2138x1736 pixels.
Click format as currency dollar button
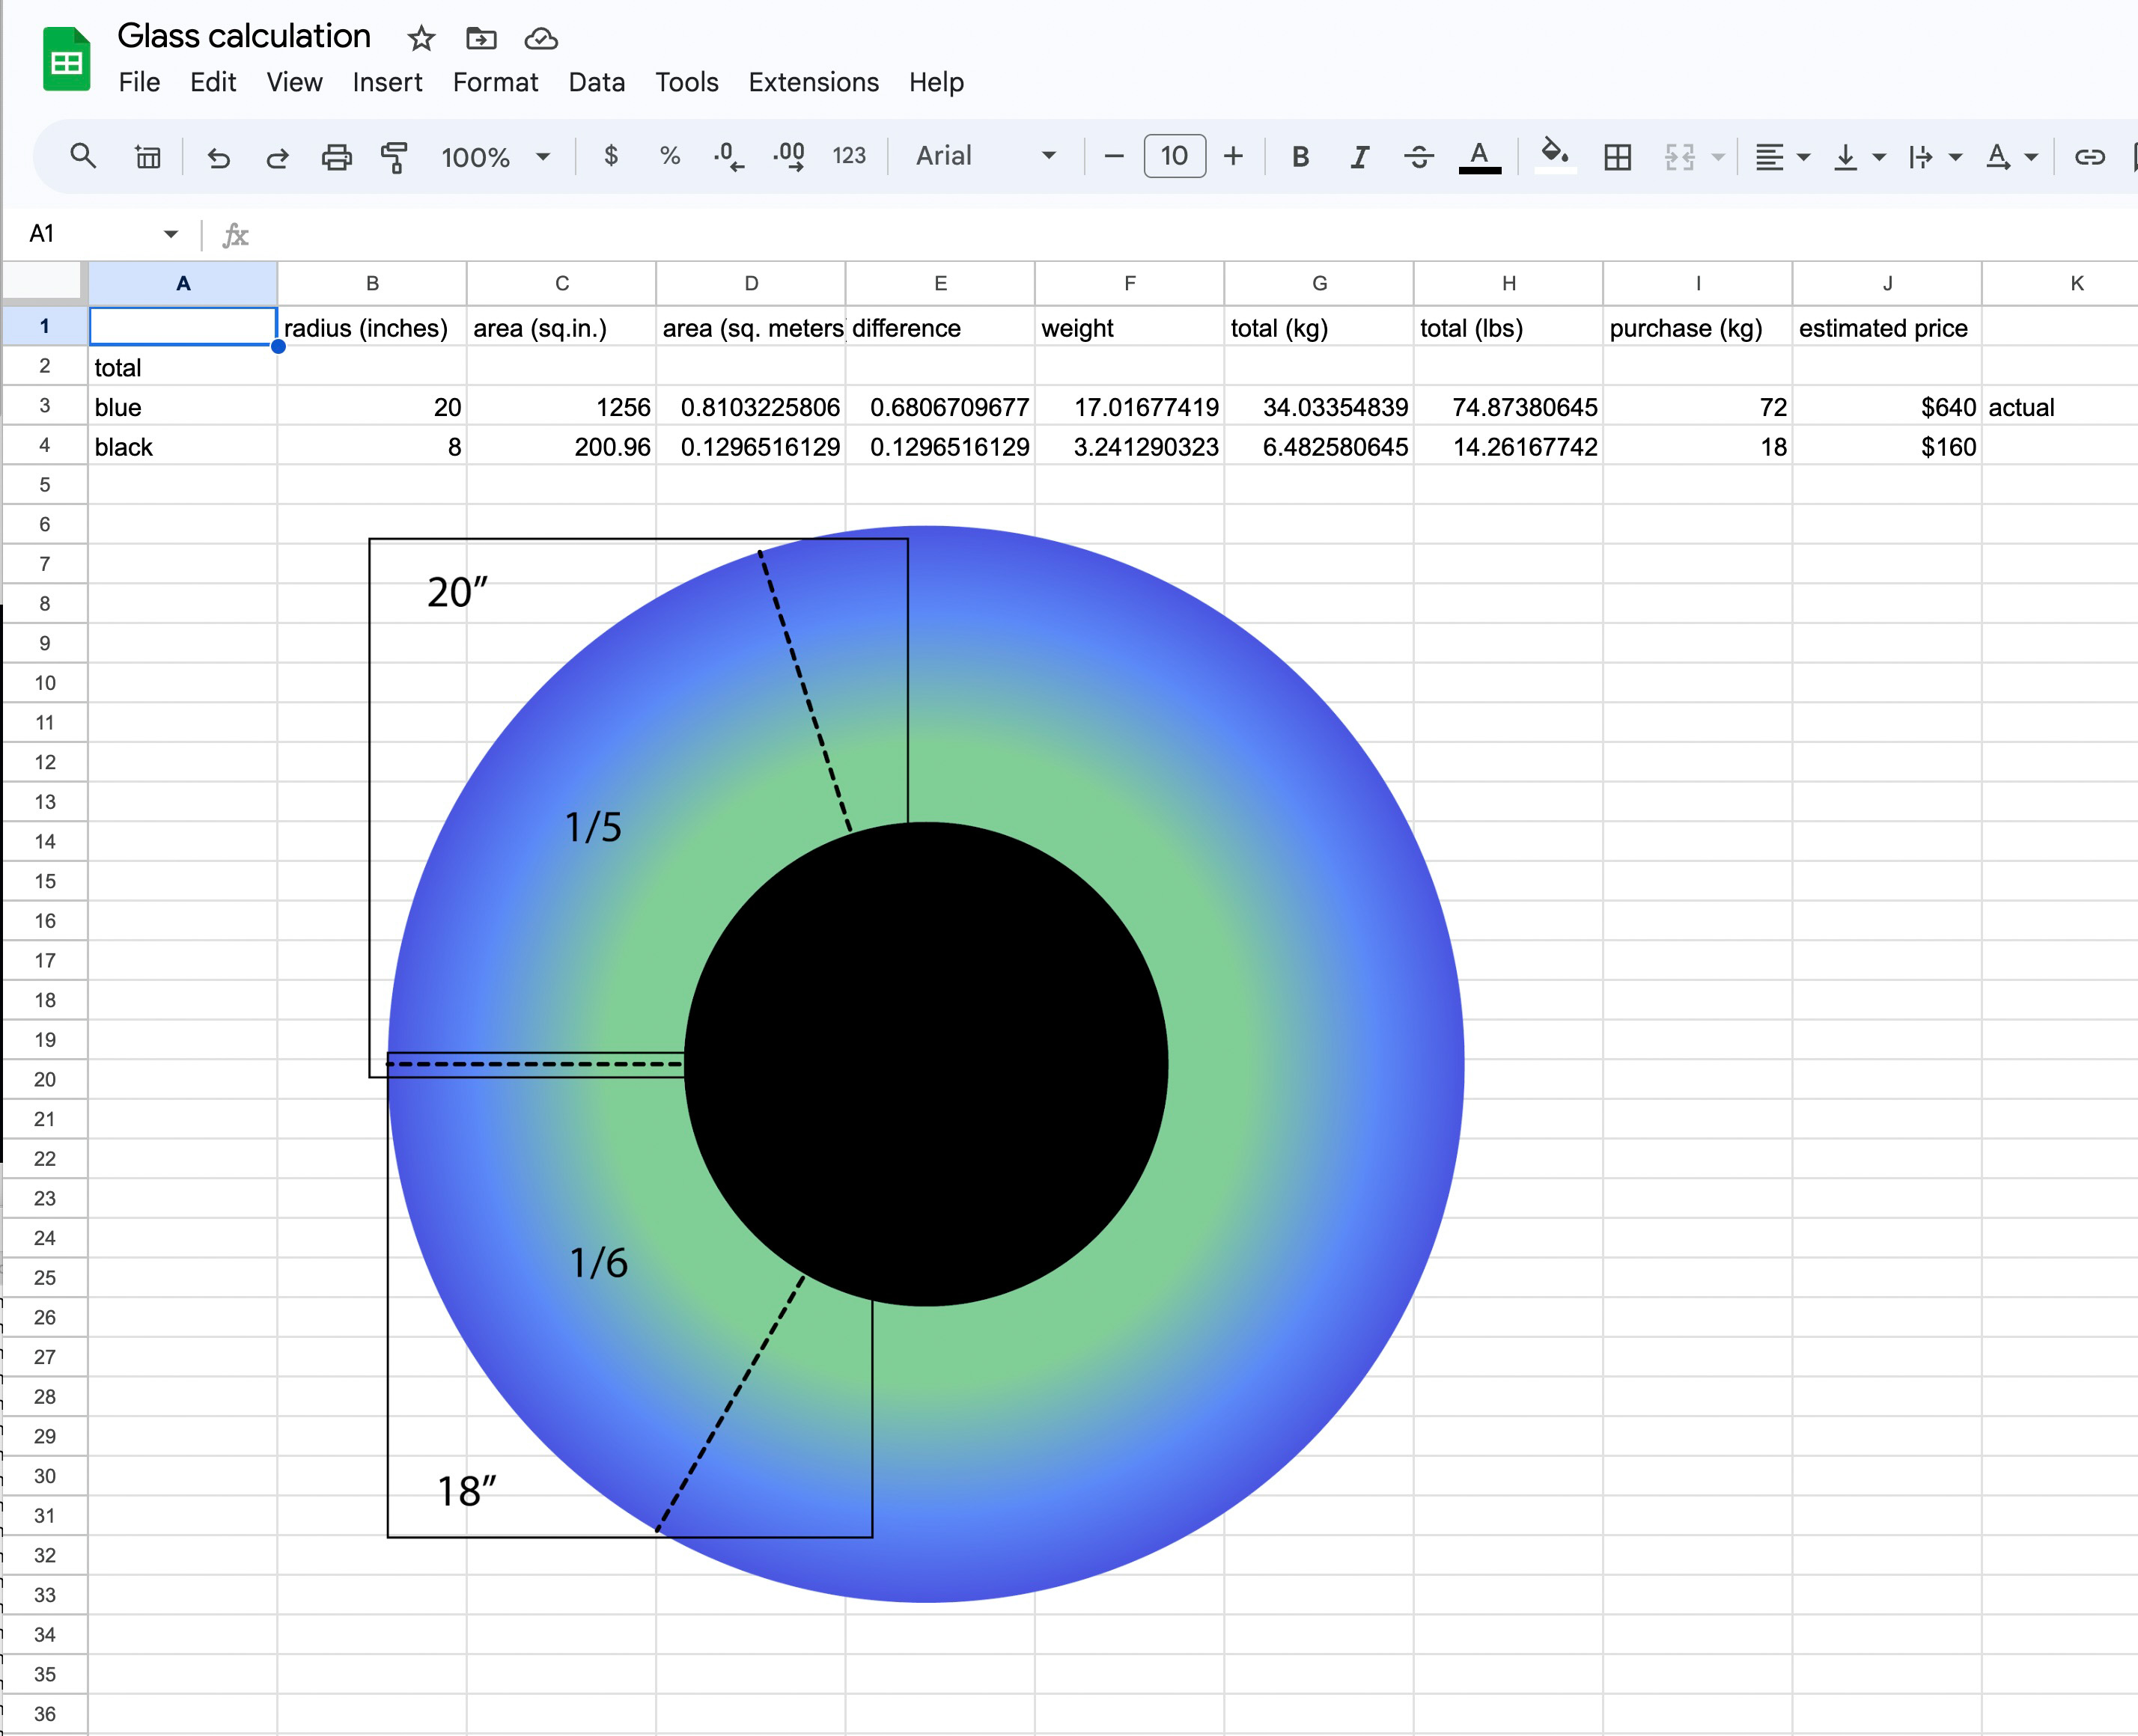(610, 156)
